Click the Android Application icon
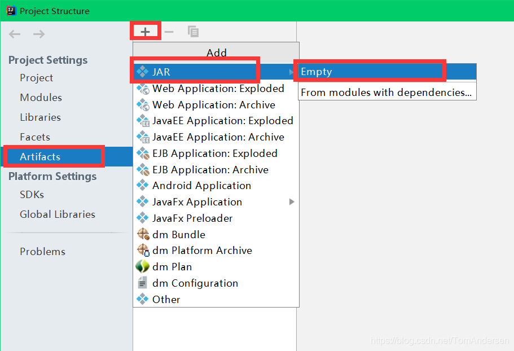This screenshot has height=351, width=514. [x=143, y=186]
